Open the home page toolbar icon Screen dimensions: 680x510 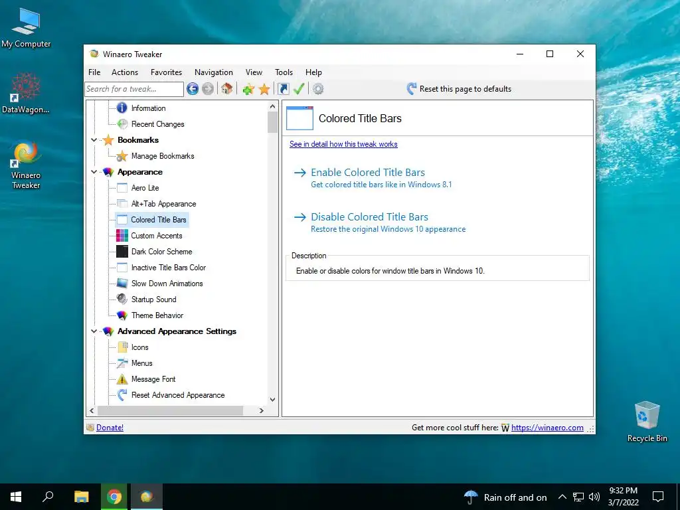(x=226, y=89)
